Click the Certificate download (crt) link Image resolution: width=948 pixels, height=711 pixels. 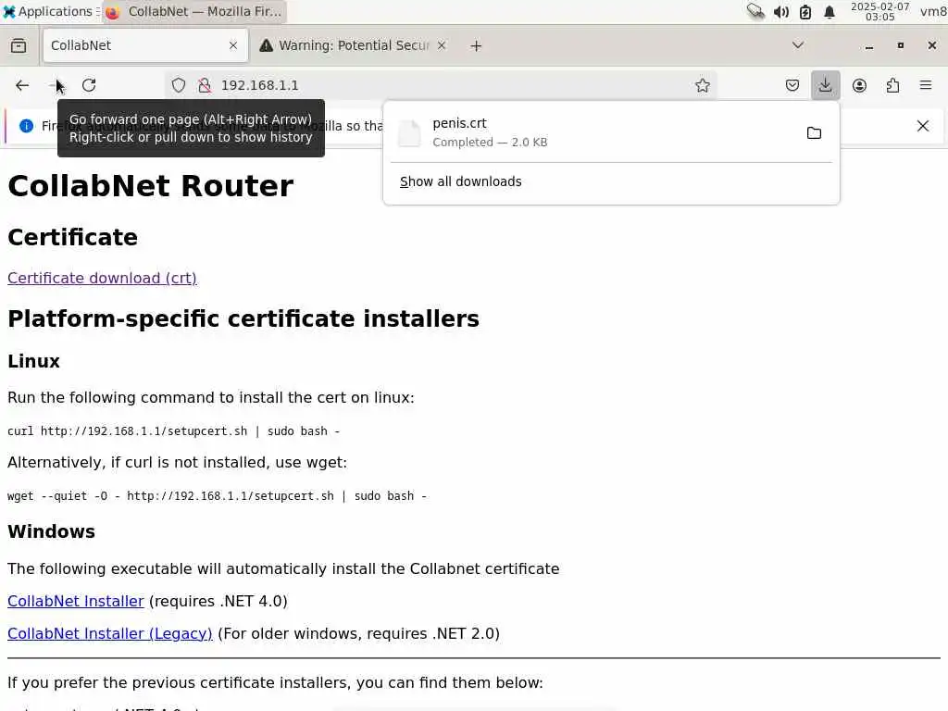point(102,278)
